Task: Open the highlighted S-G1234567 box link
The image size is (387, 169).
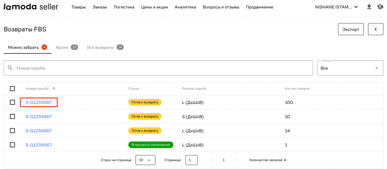Action: (x=39, y=102)
